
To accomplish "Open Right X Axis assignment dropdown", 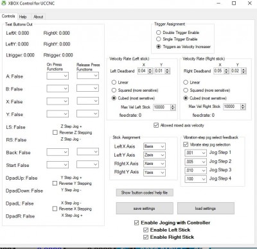I will (154, 164).
